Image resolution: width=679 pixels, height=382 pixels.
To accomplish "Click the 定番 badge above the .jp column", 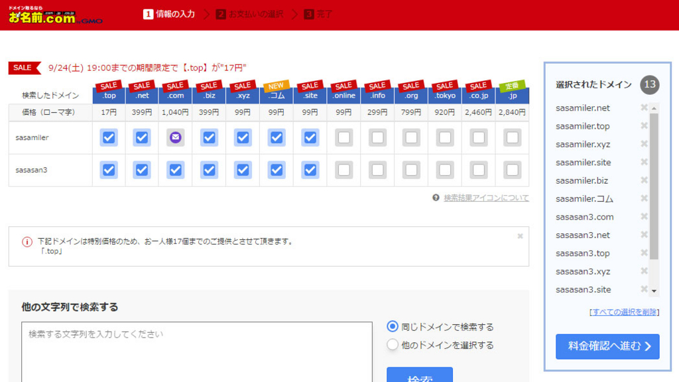I will click(513, 85).
